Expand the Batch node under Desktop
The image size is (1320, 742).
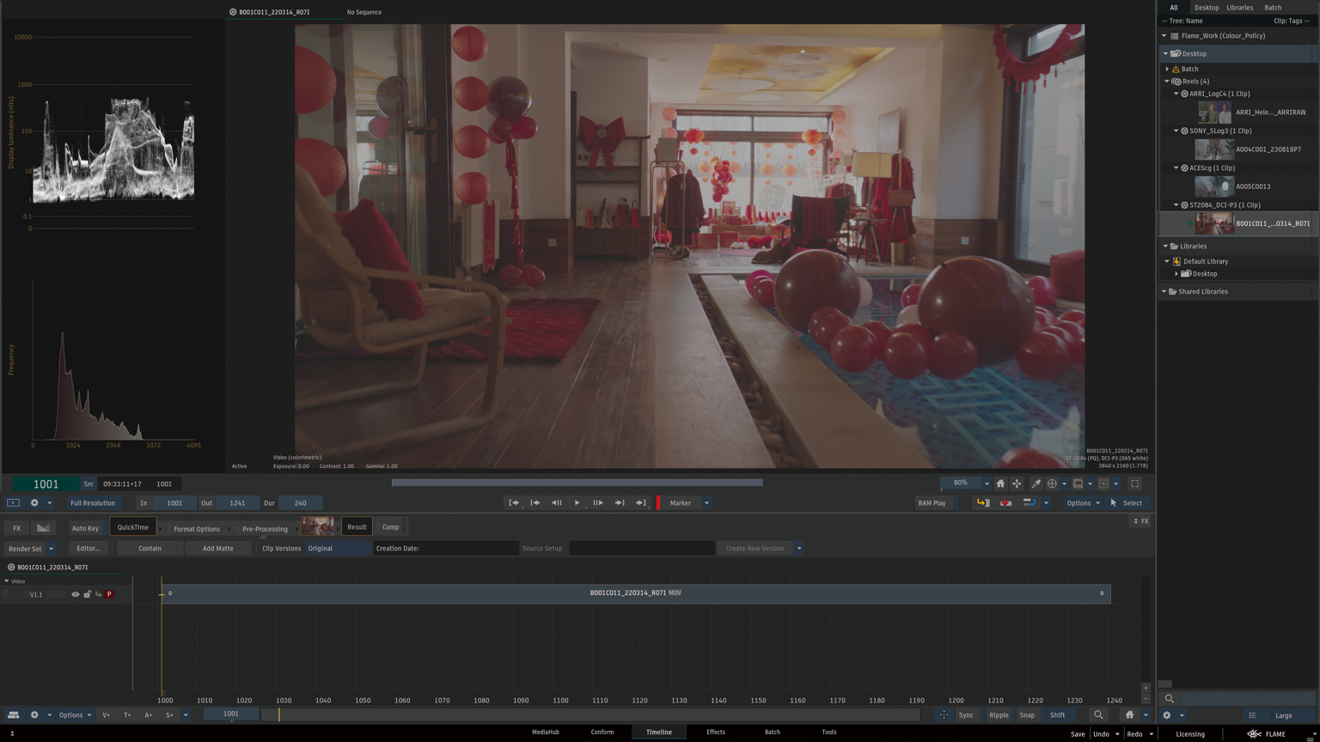pyautogui.click(x=1167, y=69)
